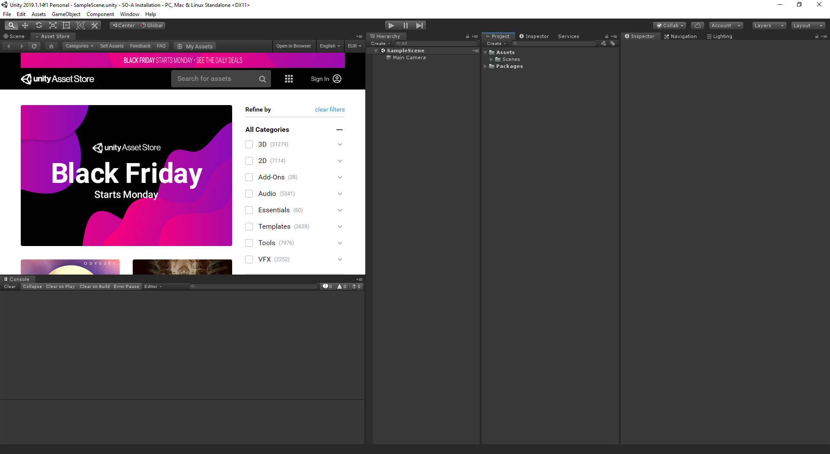Select the Move tool

pyautogui.click(x=25, y=26)
